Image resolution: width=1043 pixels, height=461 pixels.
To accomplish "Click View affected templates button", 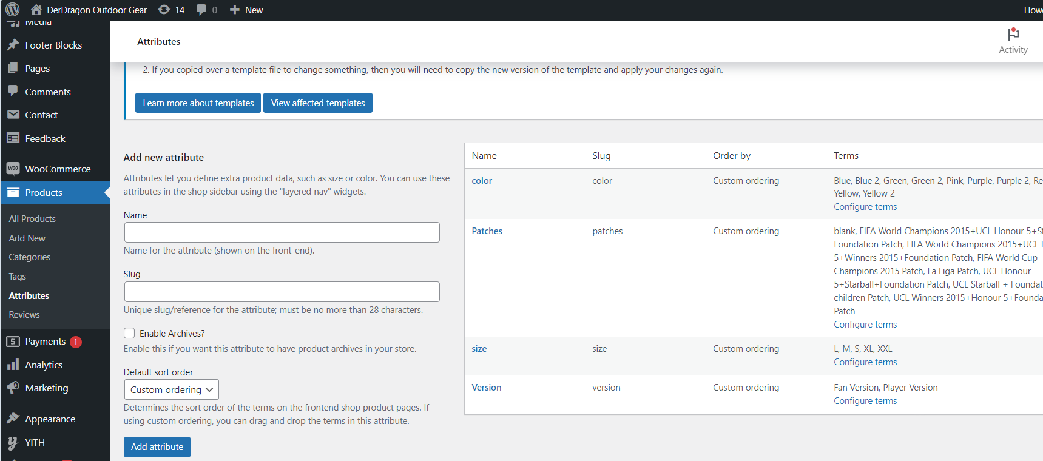I will (x=317, y=103).
